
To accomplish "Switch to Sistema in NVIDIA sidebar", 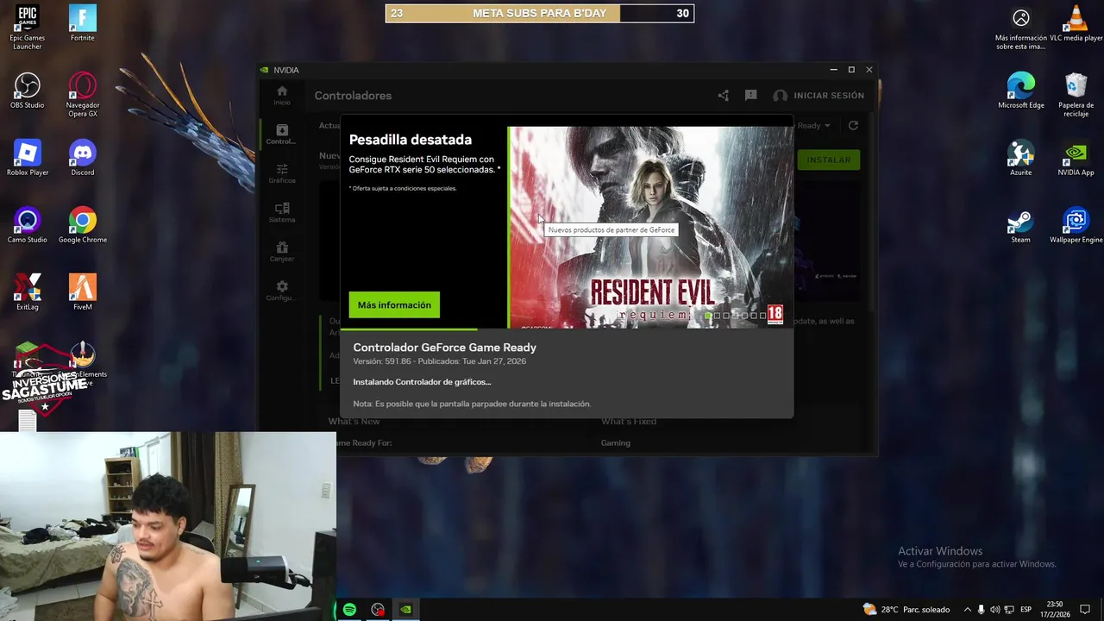I will tap(282, 212).
